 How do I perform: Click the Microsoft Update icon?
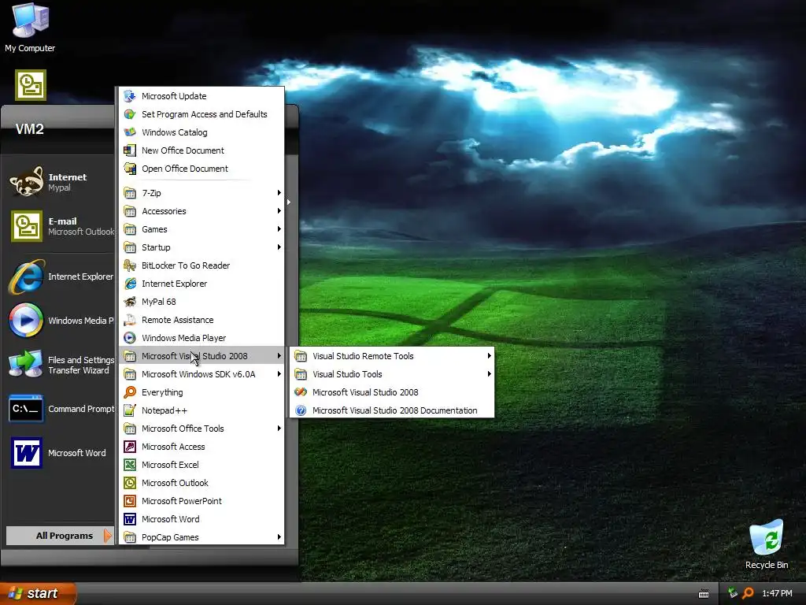130,96
